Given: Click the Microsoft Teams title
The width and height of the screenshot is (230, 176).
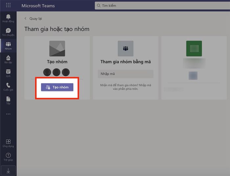Looking at the screenshot, I should coord(38,6).
